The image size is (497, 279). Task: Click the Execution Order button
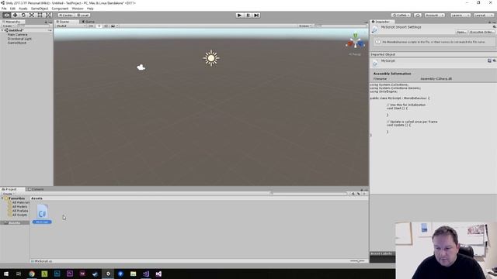(481, 32)
